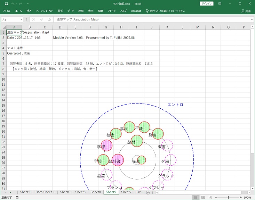Viewport: 255px width, 200px height.
Task: Expand the formula bar
Action: [x=252, y=20]
